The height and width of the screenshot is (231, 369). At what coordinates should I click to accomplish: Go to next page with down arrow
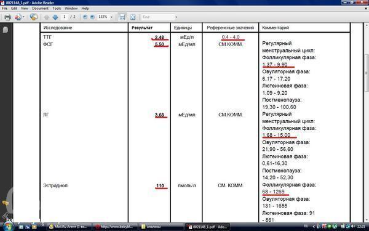55,17
